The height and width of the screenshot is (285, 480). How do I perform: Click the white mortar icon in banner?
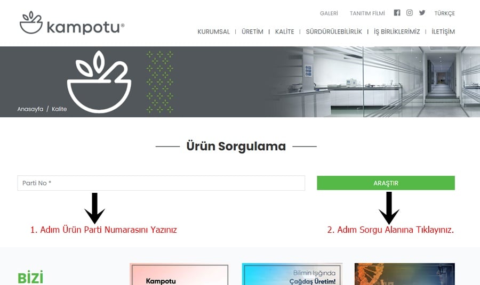(x=99, y=82)
